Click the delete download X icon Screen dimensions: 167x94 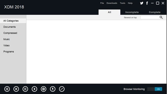(16, 89)
